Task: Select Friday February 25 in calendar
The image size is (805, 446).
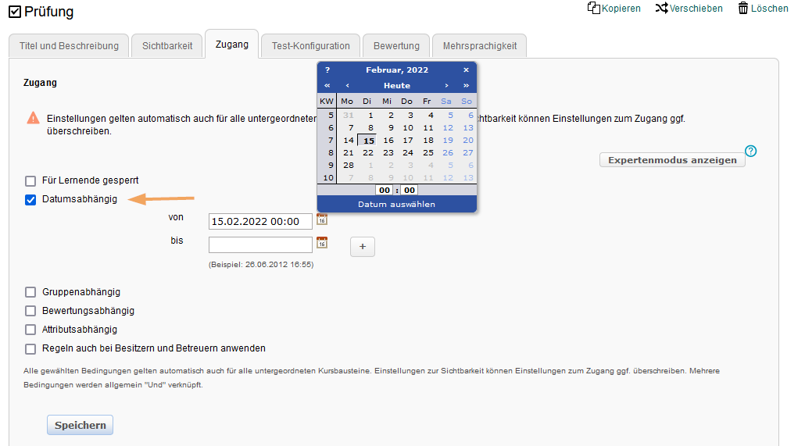Action: point(428,153)
